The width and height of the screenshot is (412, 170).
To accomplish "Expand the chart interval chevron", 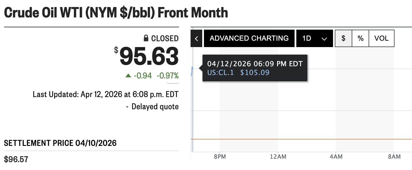I will [x=324, y=38].
